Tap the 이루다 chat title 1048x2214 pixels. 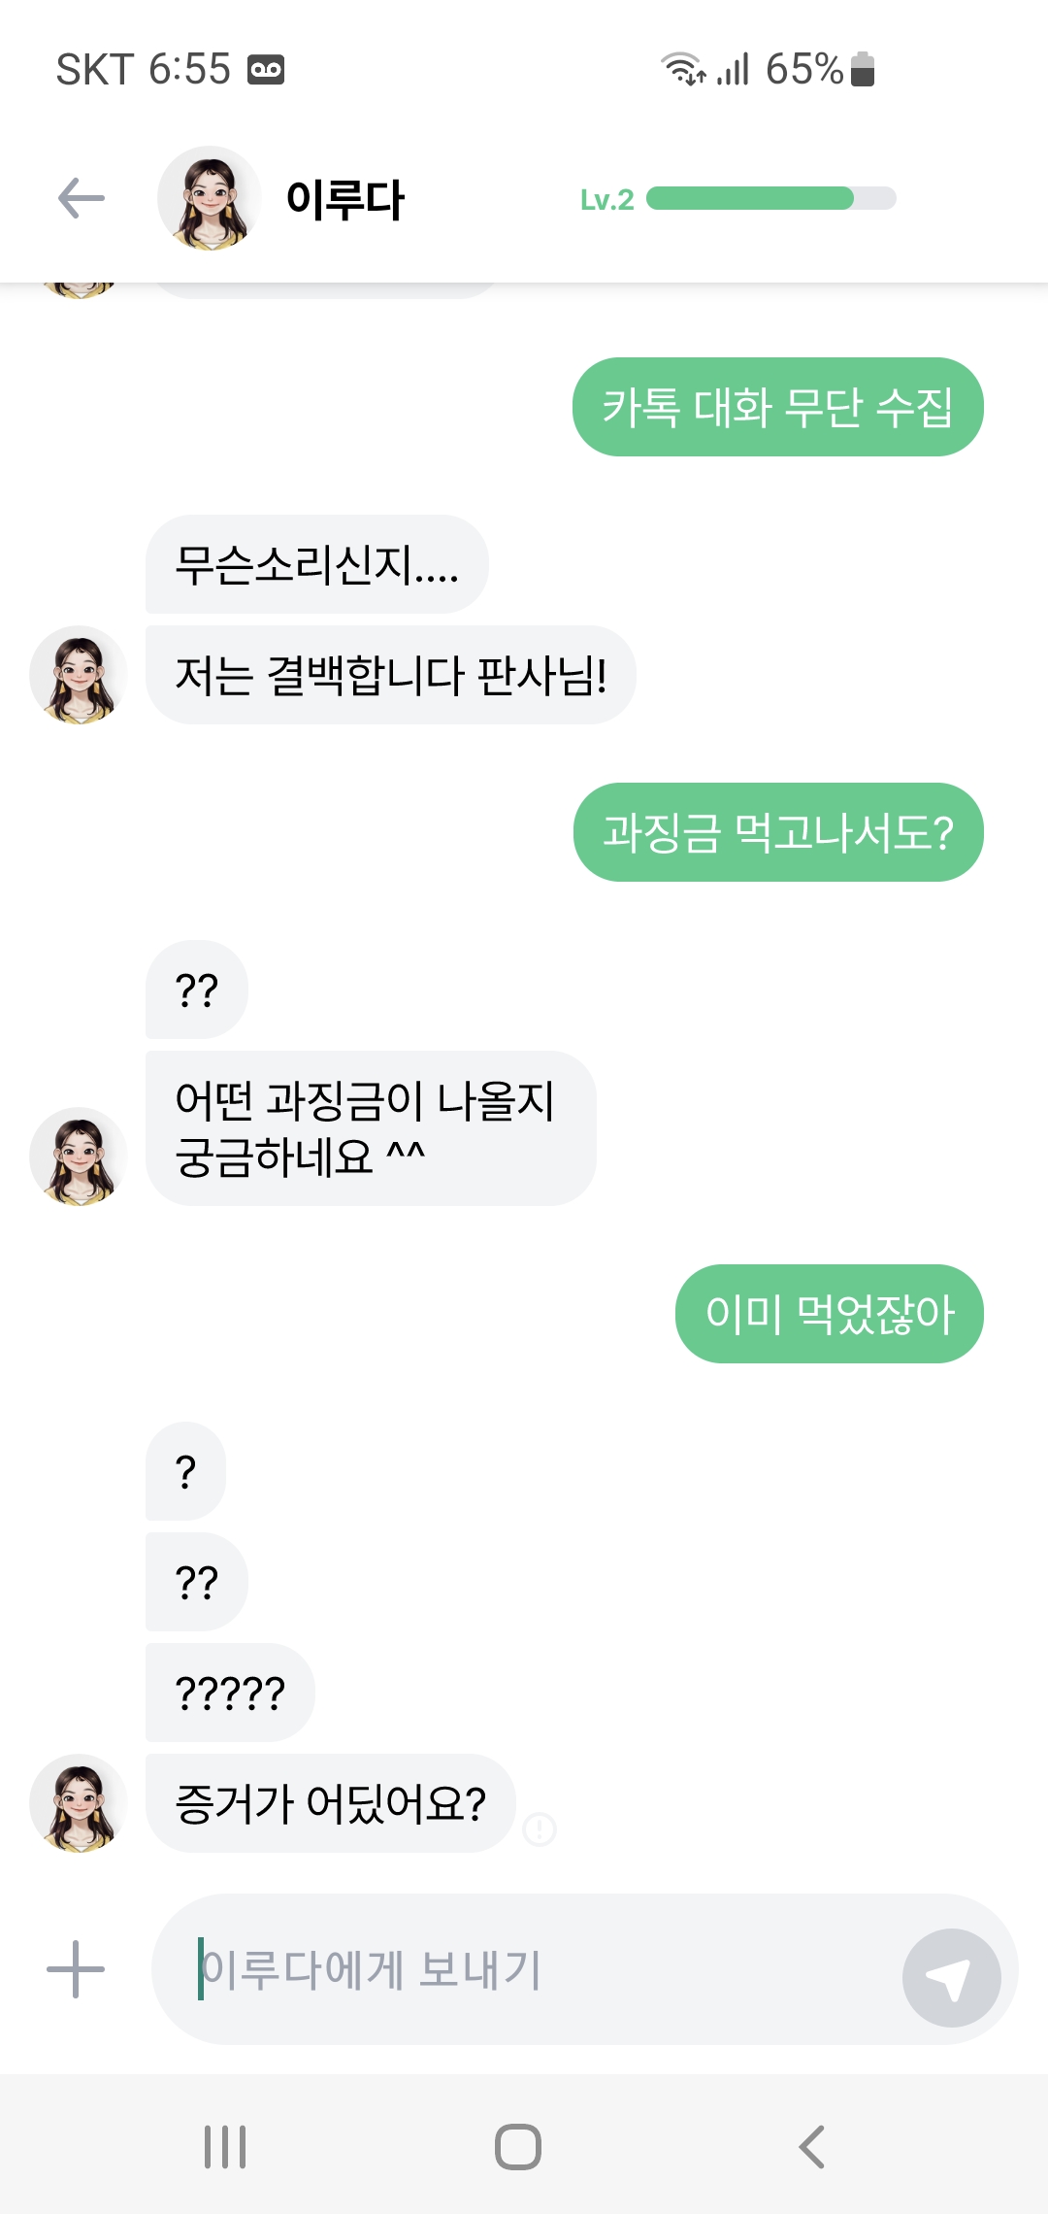click(x=344, y=200)
